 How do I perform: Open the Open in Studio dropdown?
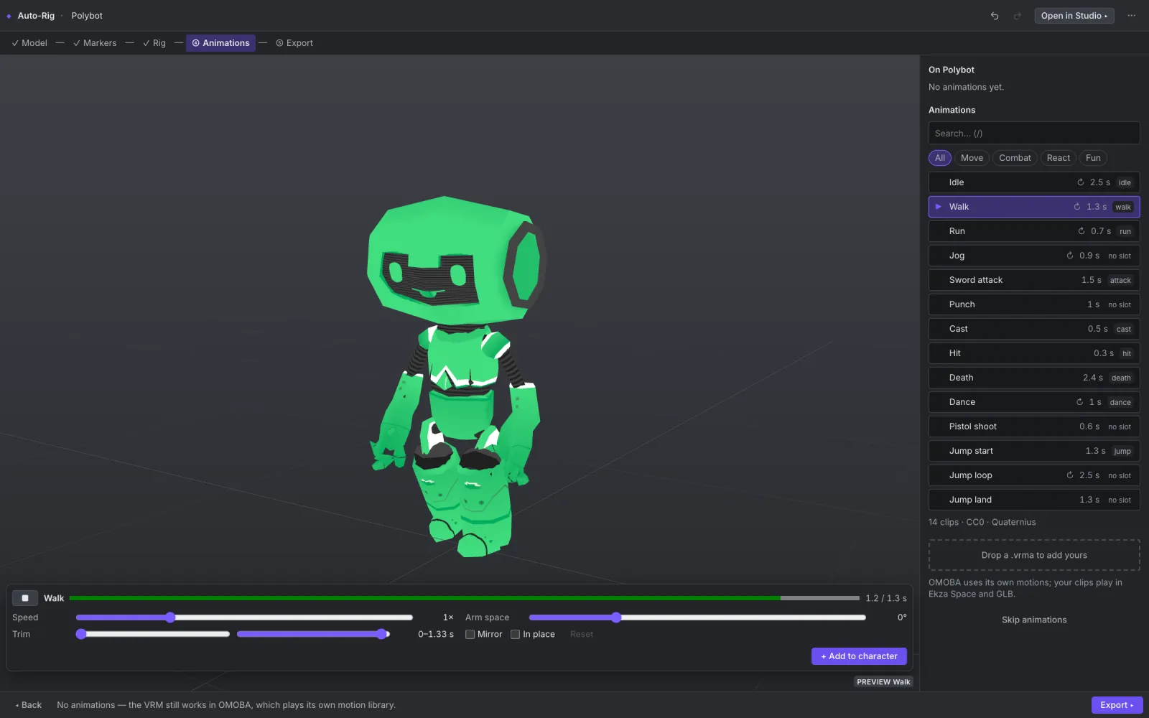click(1074, 16)
